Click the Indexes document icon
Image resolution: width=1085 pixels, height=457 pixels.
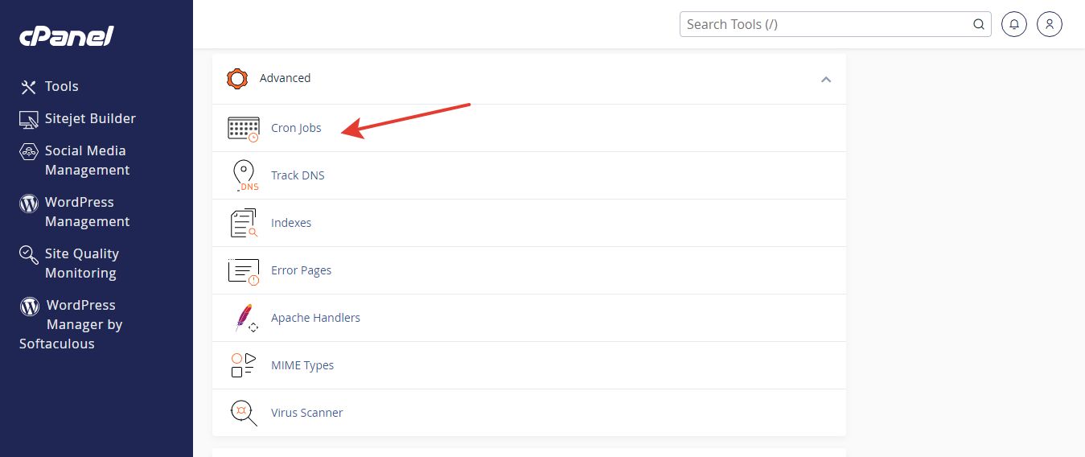tap(244, 223)
